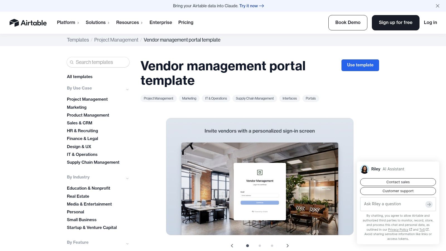The height and width of the screenshot is (251, 446).
Task: Select Real Estate industry
Action: 78,196
